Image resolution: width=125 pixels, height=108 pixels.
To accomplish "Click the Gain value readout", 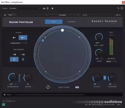I will click(97, 58).
